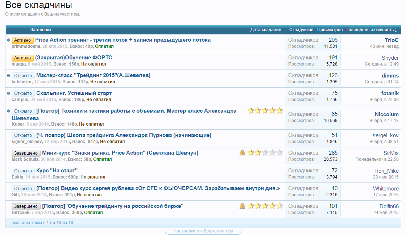
Task: Open Школа трейдинга Александра Пурнова thread
Action: pos(124,135)
